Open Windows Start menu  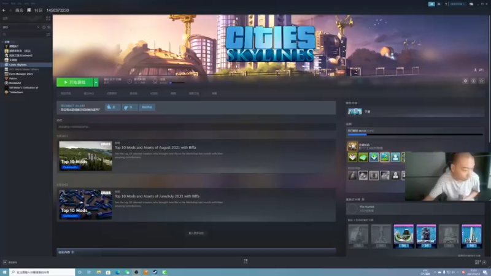4,272
